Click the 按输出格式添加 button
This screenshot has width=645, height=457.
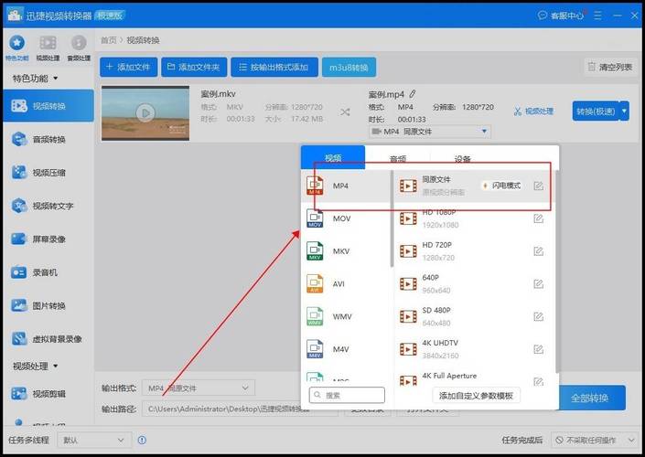tap(274, 67)
